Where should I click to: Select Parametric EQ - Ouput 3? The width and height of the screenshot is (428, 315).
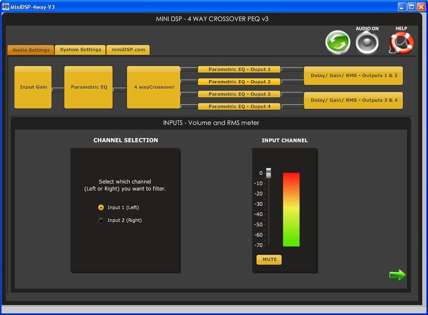coord(239,94)
